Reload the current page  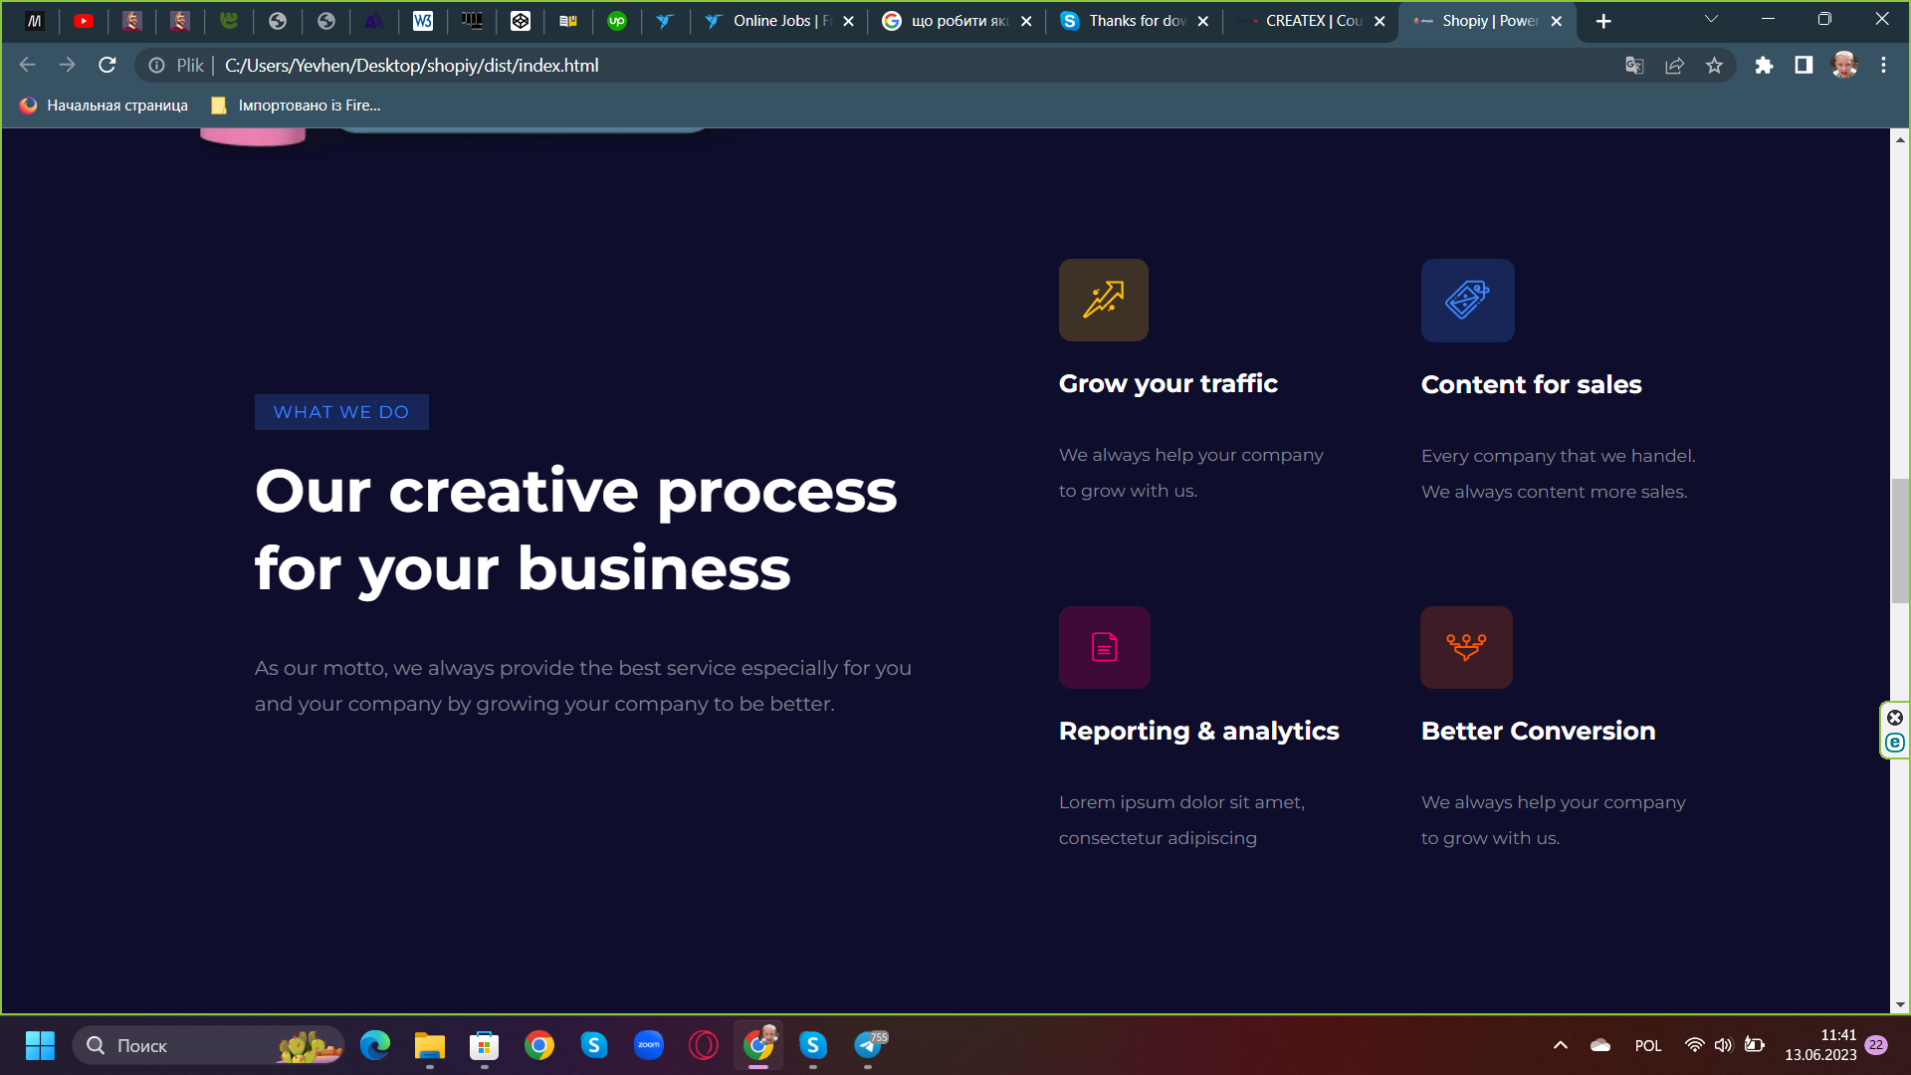tap(107, 66)
